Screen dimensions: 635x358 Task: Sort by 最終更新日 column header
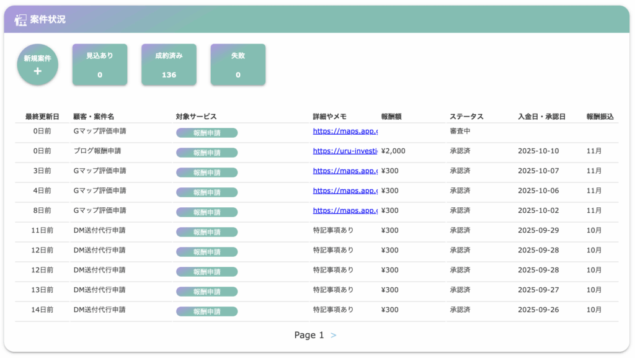pyautogui.click(x=42, y=117)
